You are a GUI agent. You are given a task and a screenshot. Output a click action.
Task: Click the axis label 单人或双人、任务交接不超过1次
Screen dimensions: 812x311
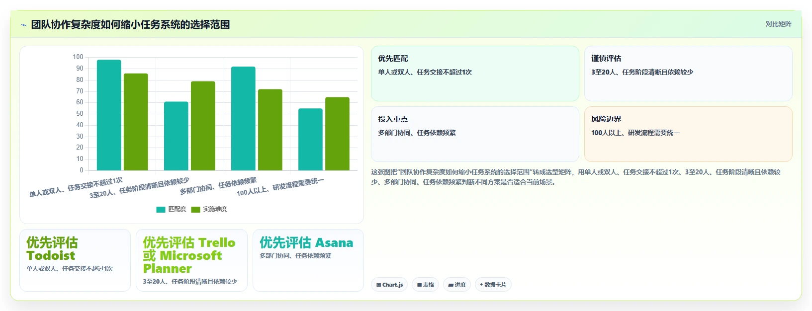point(76,187)
